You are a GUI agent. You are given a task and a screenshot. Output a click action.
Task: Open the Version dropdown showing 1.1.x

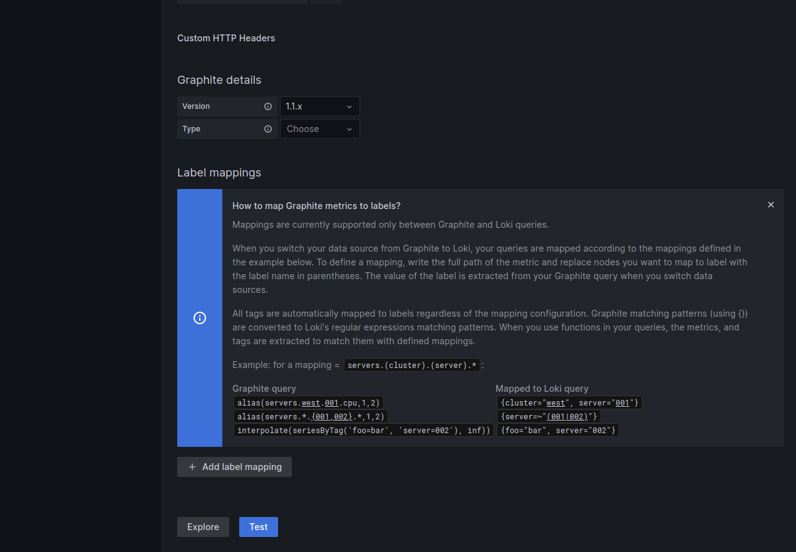click(319, 106)
